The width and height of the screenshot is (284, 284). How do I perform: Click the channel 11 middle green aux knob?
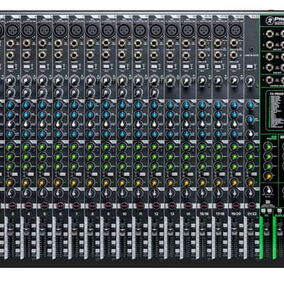(x=138, y=156)
